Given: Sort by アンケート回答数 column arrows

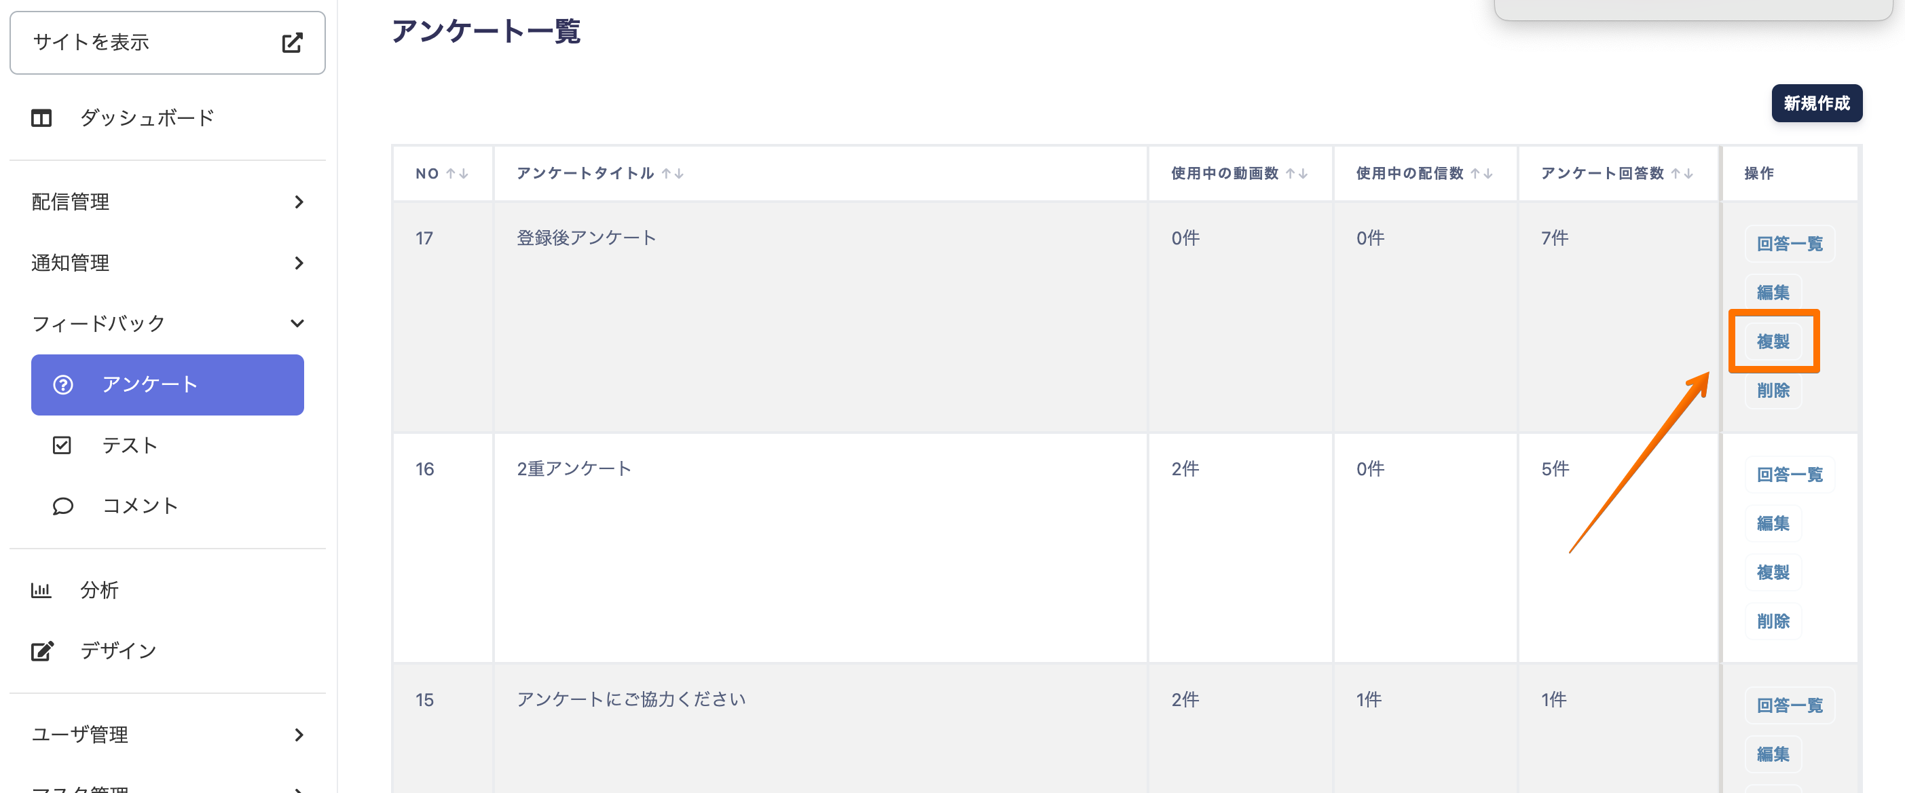Looking at the screenshot, I should [x=1682, y=174].
